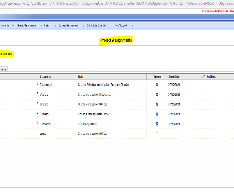
Task: Click the blue P icon beside DAdams13
Action: (37, 85)
